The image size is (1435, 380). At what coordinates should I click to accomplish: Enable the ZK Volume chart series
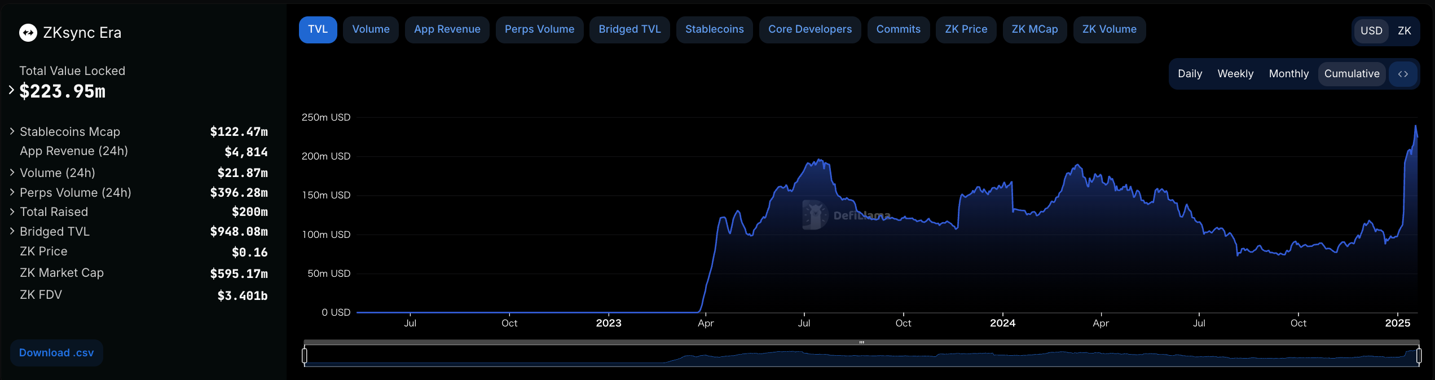click(1109, 29)
